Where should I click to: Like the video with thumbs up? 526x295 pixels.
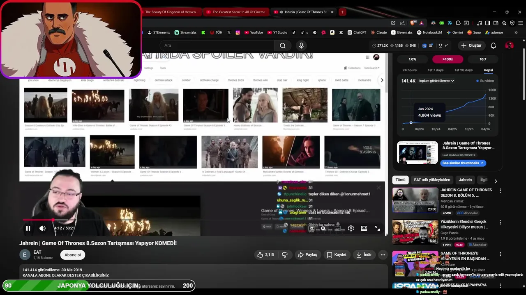[266, 255]
